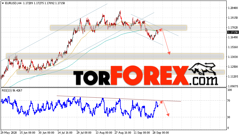
Task: Click the price axis value 1.11205
Action: click(233, 77)
